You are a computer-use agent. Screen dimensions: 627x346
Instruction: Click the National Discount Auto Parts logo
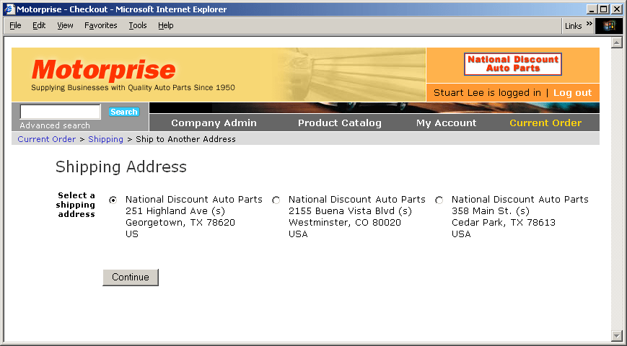coord(512,64)
